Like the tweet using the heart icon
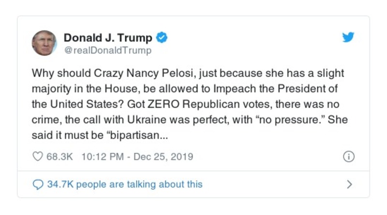The image size is (387, 215). pos(37,157)
